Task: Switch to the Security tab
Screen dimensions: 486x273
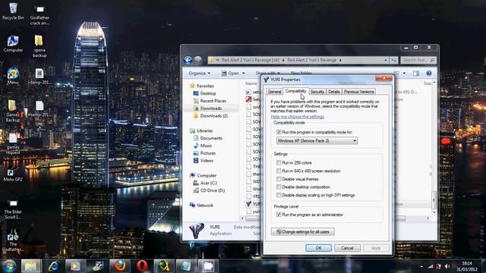Action: 317,92
